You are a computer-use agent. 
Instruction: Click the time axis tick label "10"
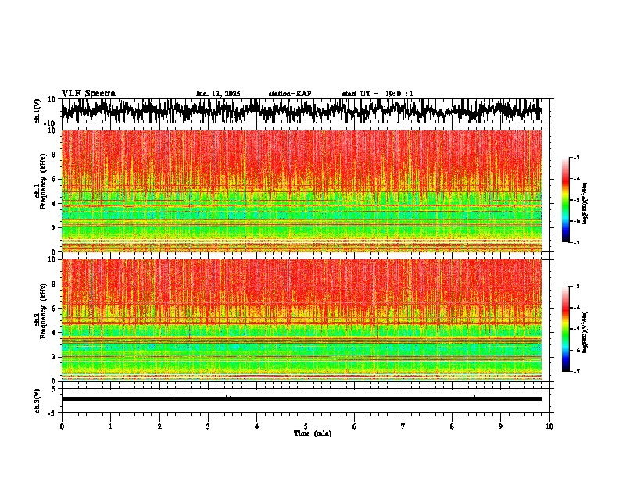[x=549, y=426]
